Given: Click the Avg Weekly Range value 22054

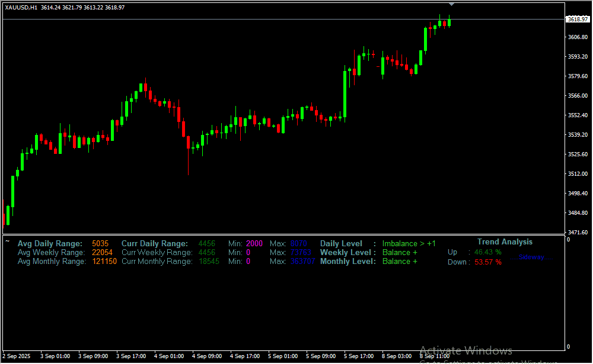Looking at the screenshot, I should 102,252.
